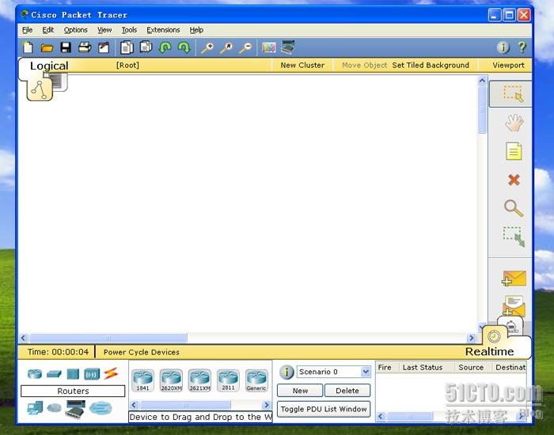The height and width of the screenshot is (435, 554).
Task: Click Set Tiled Background button
Action: (431, 66)
